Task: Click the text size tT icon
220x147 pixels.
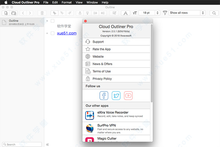Action: [135, 13]
